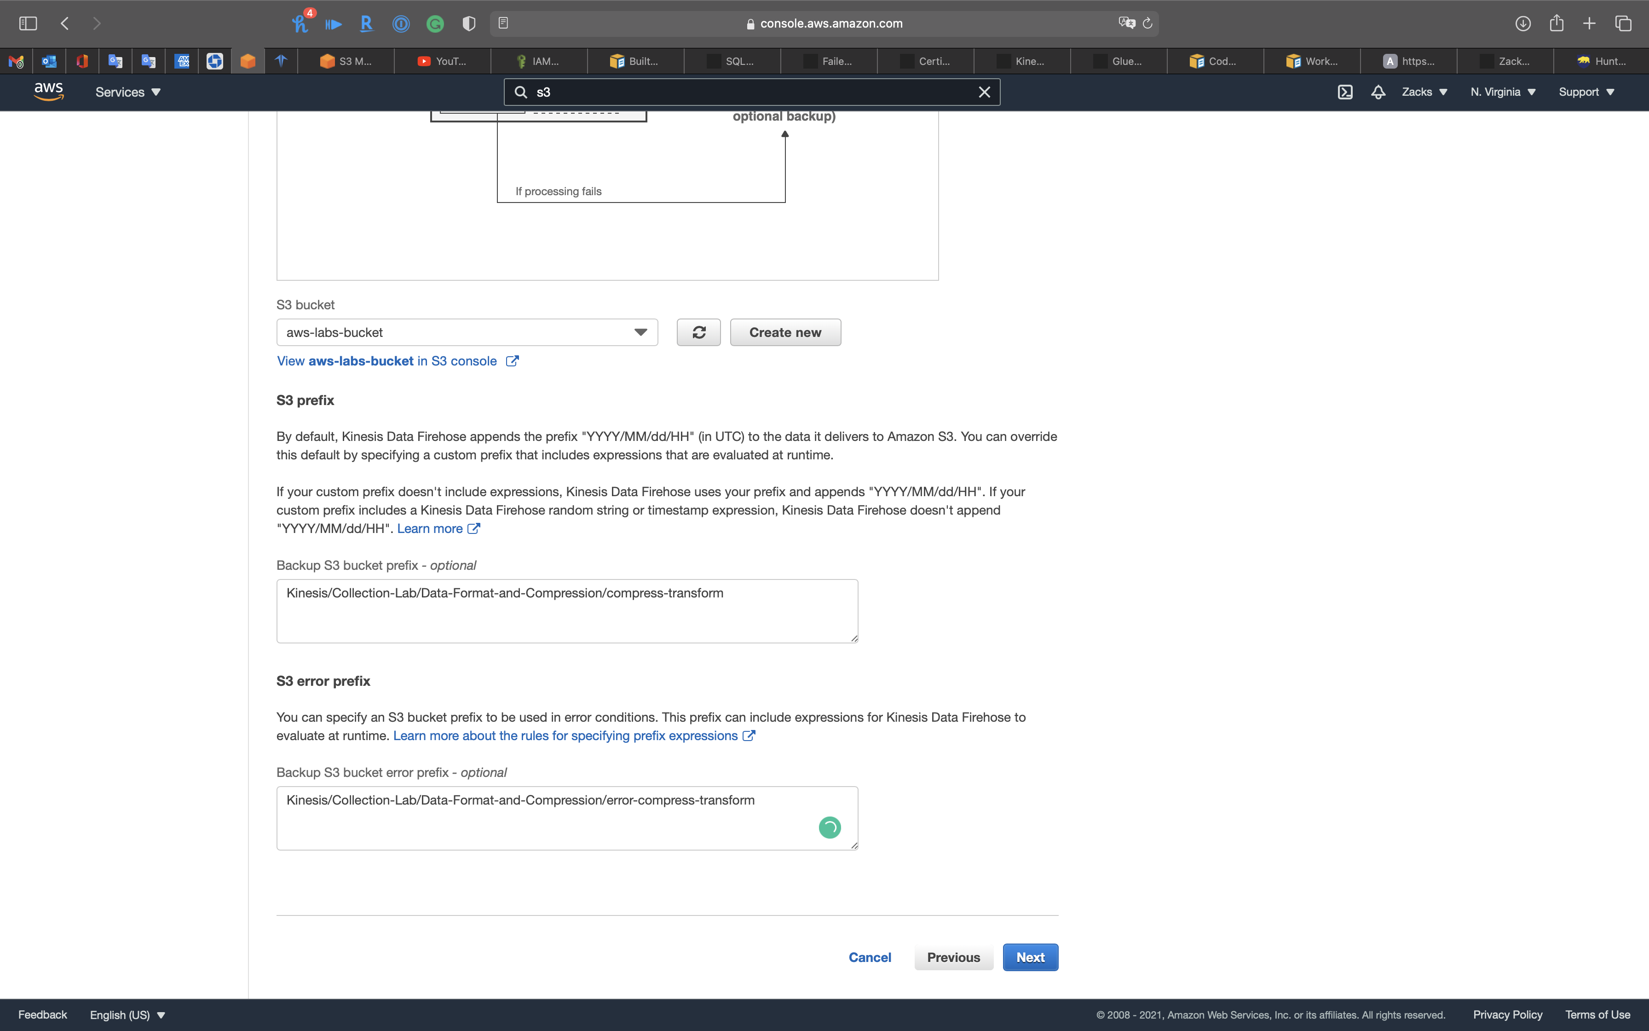
Task: Click the Safari share icon
Action: click(1557, 23)
